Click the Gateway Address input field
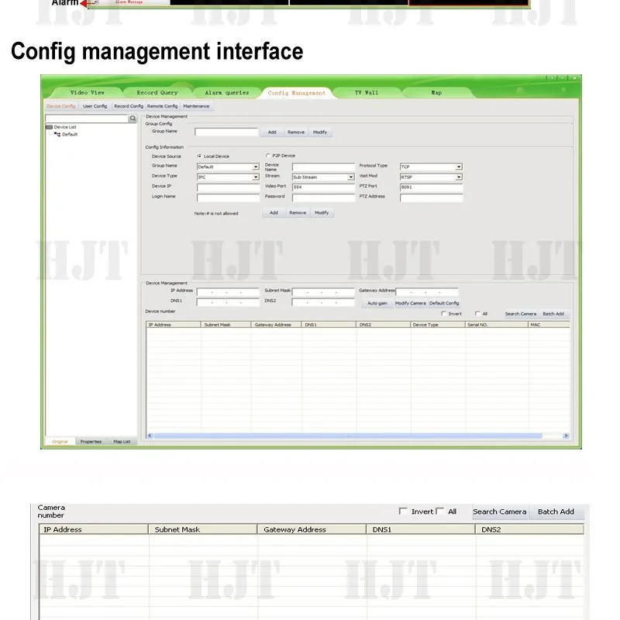The width and height of the screenshot is (620, 620). pyautogui.click(x=427, y=292)
